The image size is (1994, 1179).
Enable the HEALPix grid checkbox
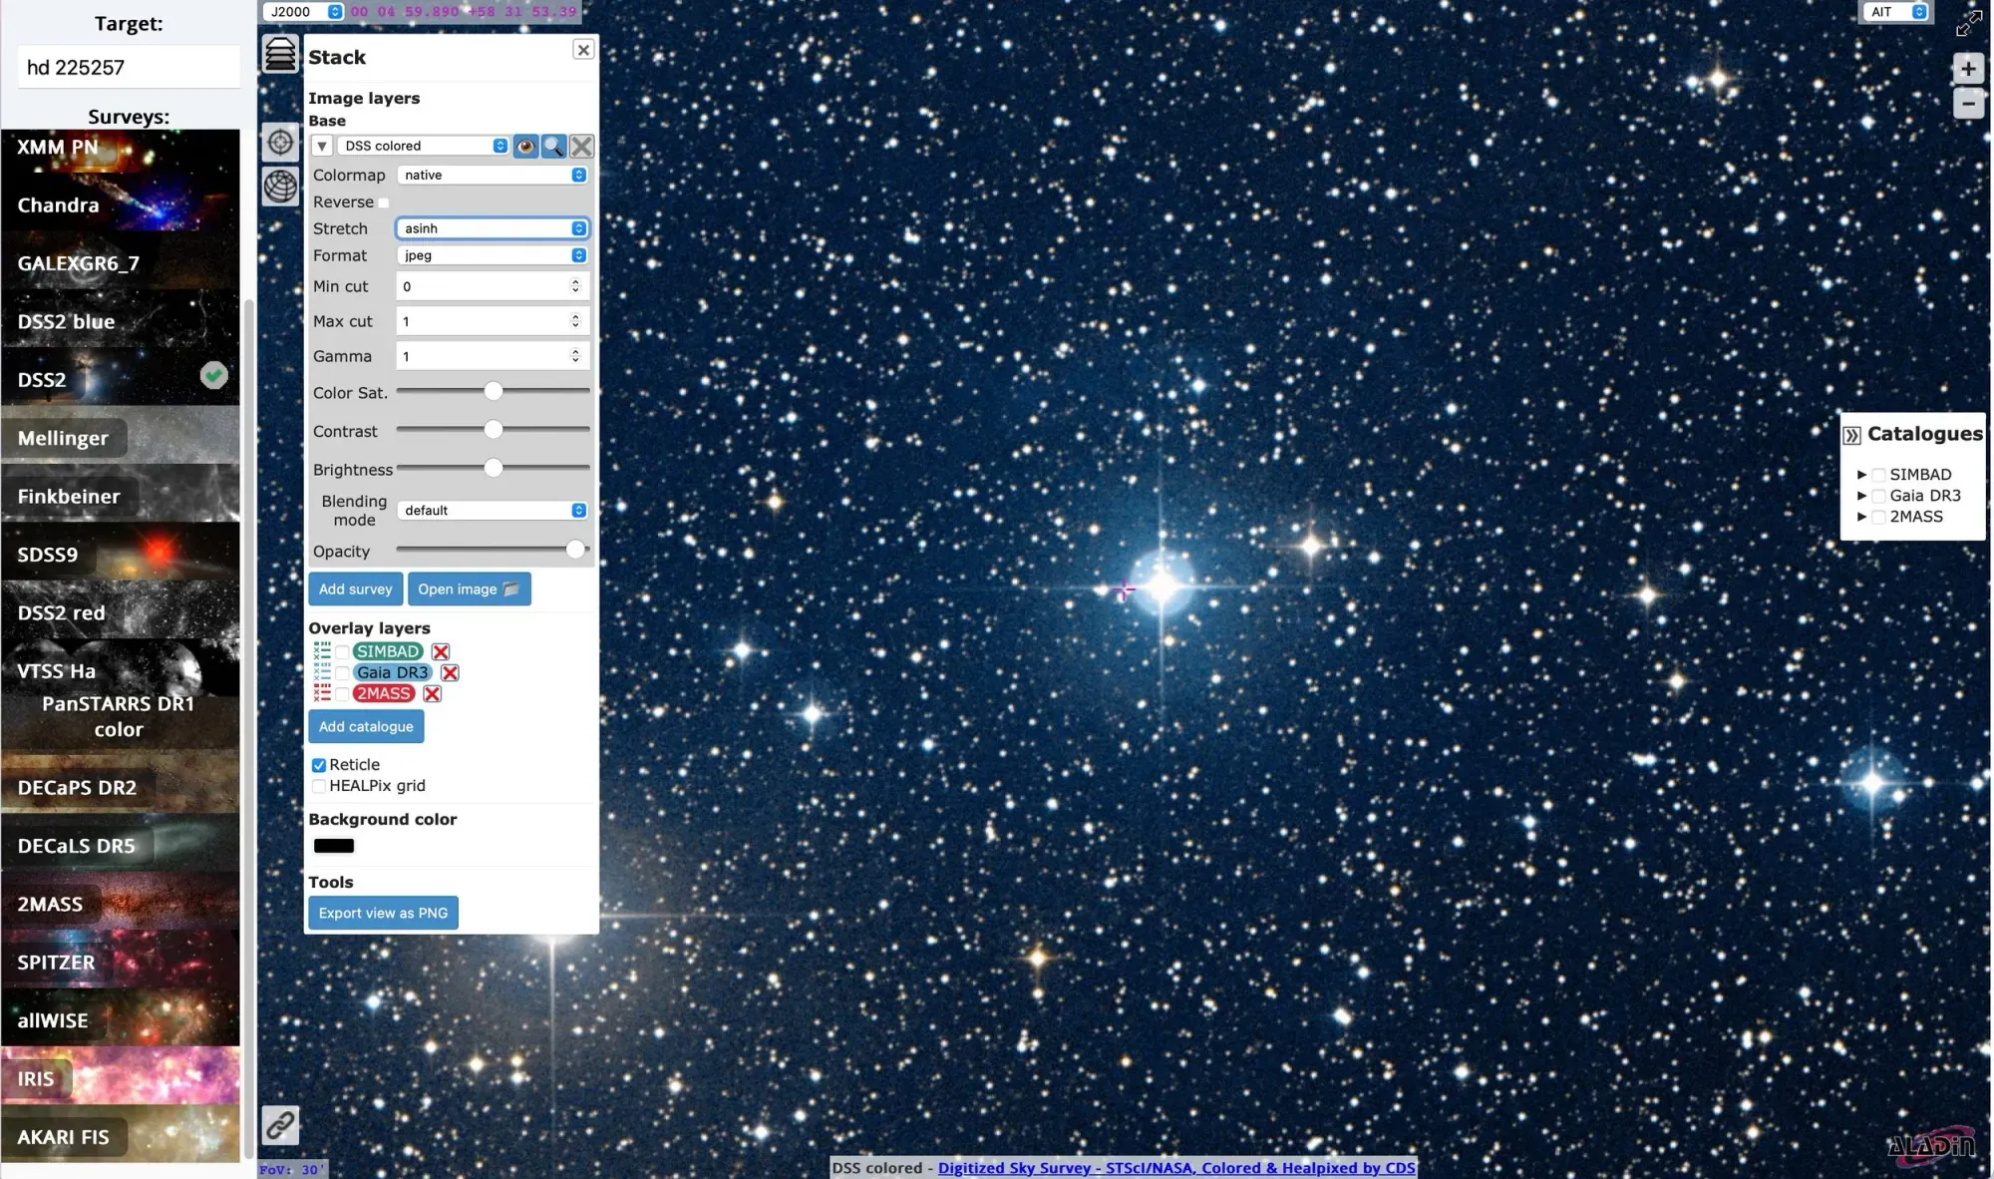coord(319,786)
